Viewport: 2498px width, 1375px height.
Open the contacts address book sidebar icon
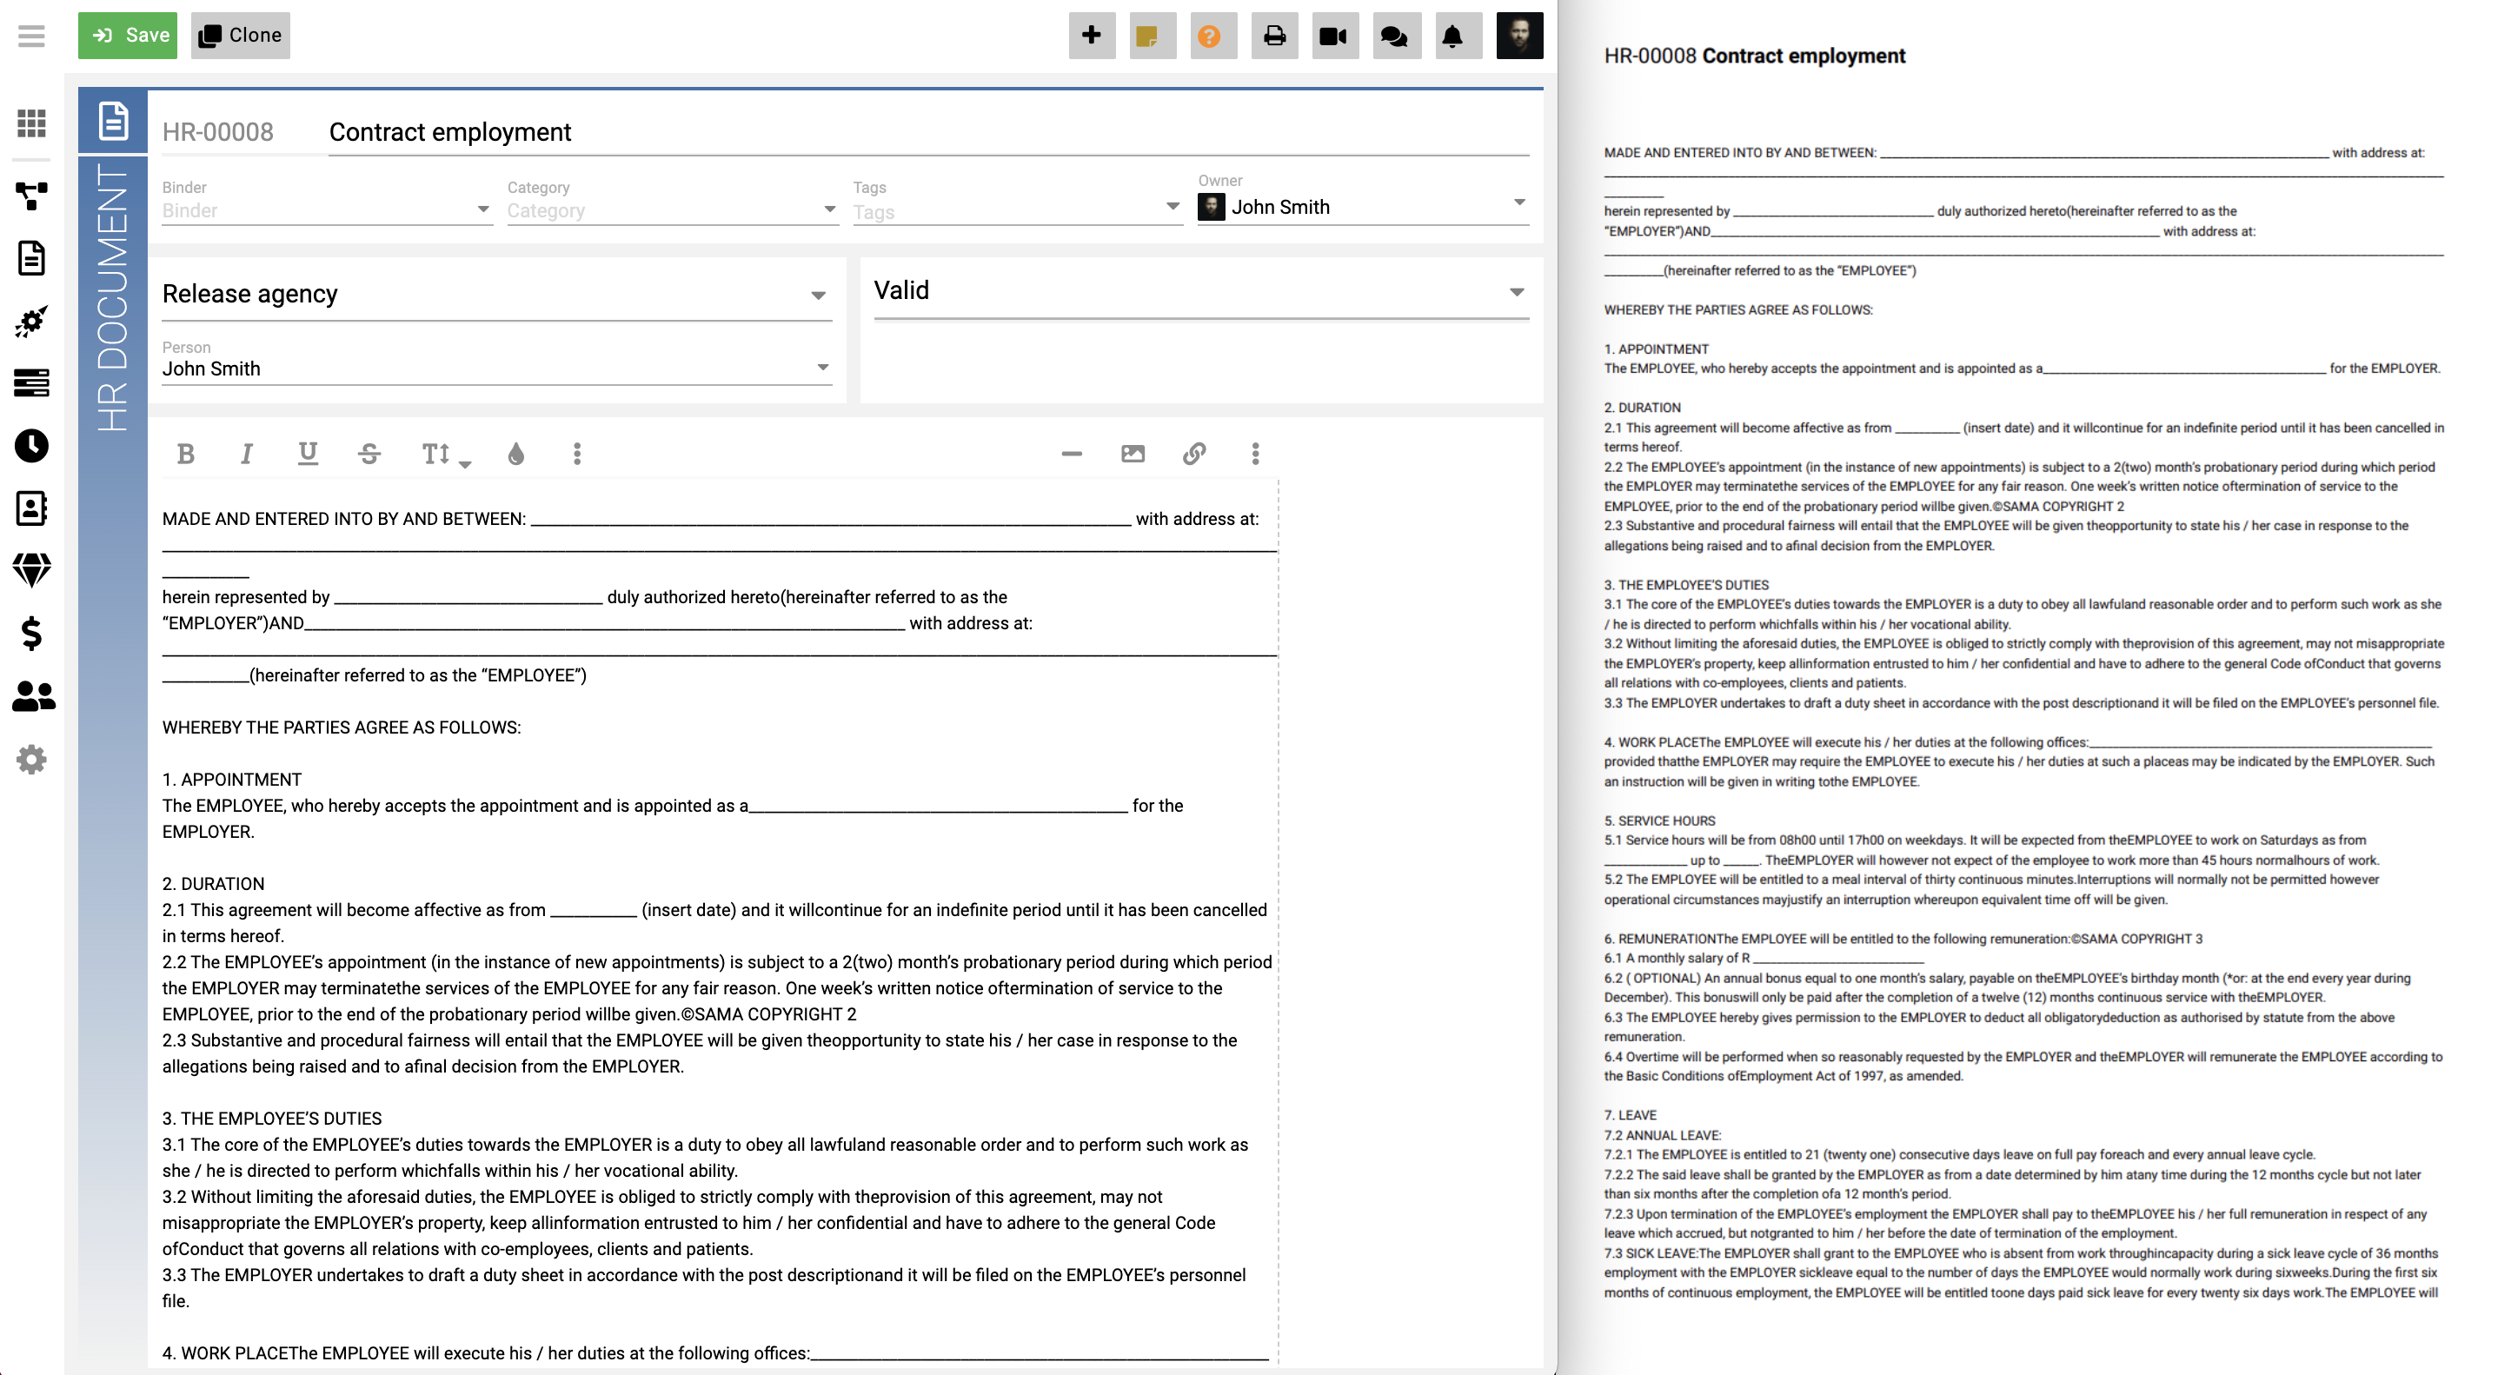[x=32, y=508]
